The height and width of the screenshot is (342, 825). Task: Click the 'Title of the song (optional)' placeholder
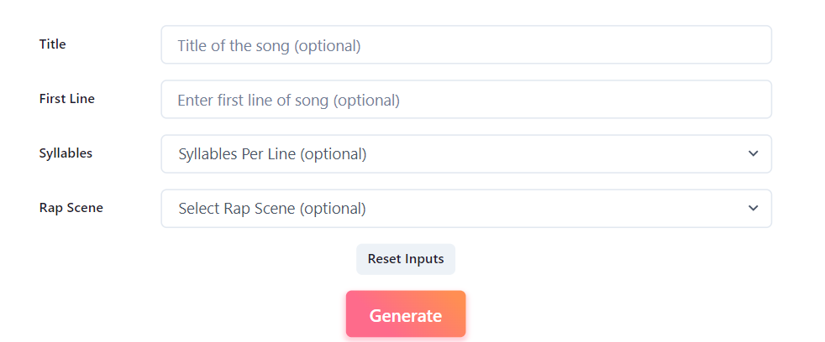coord(269,46)
